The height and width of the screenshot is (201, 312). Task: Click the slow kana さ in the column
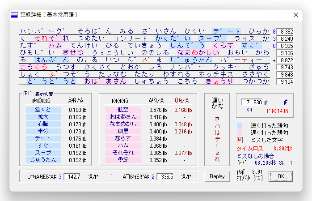pyautogui.click(x=217, y=119)
